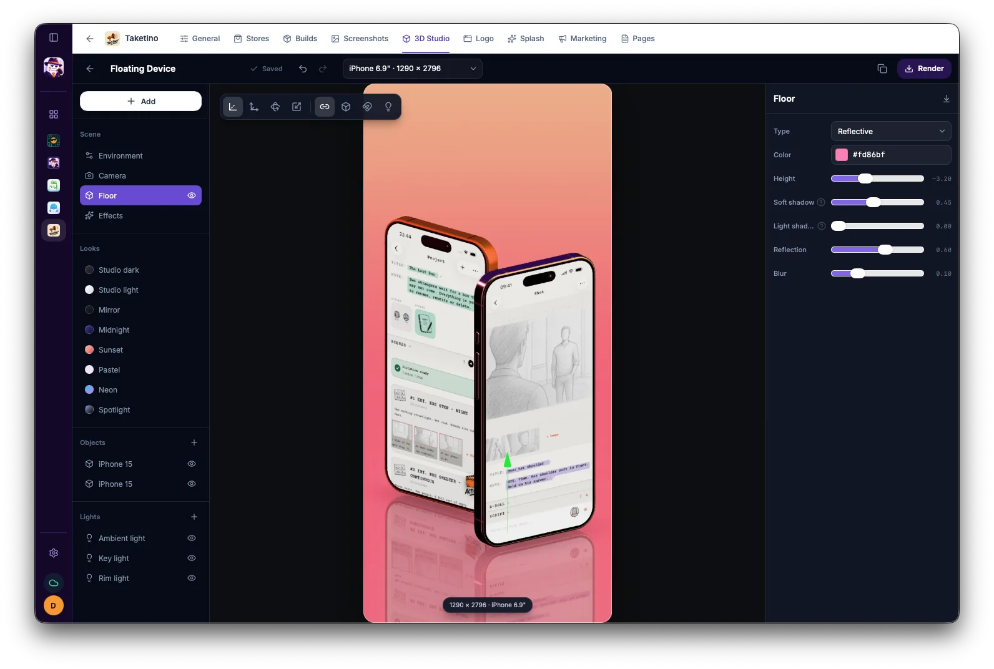Switch to the Screenshots tab

pyautogui.click(x=360, y=39)
